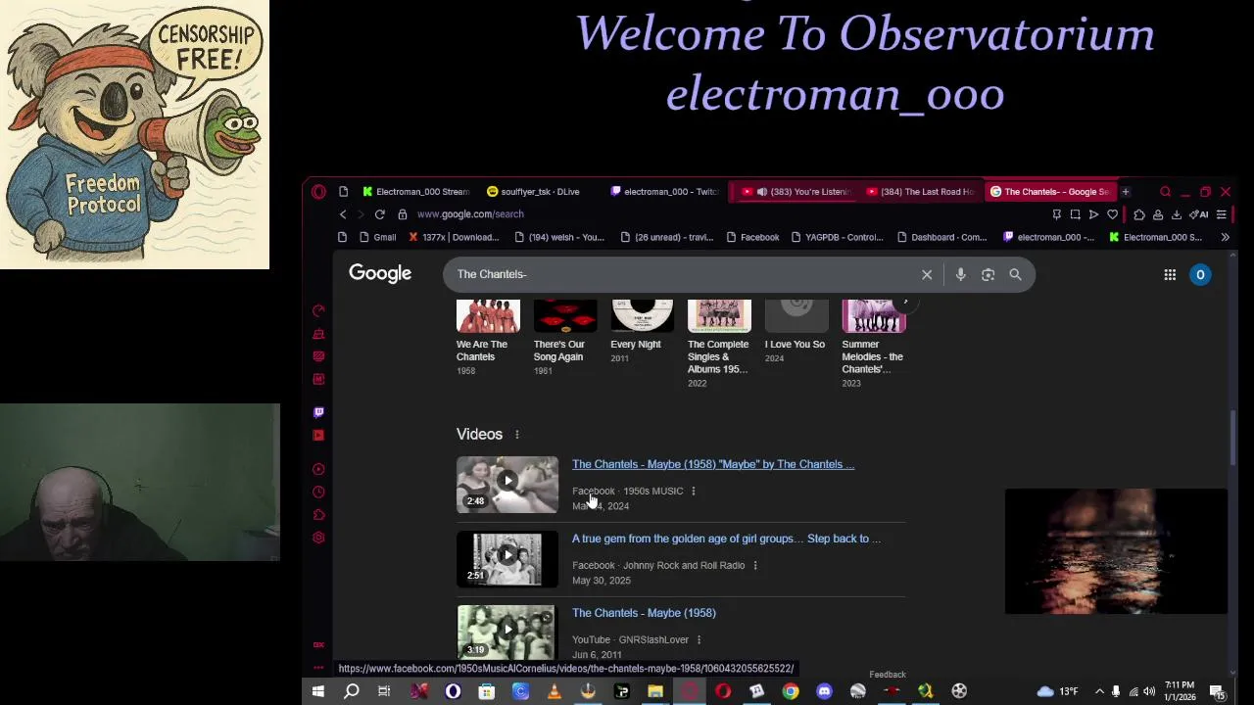Open 1377x Download bookmark
Image resolution: width=1254 pixels, height=705 pixels.
[x=453, y=237]
